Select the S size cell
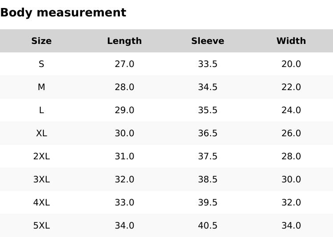 tap(41, 64)
